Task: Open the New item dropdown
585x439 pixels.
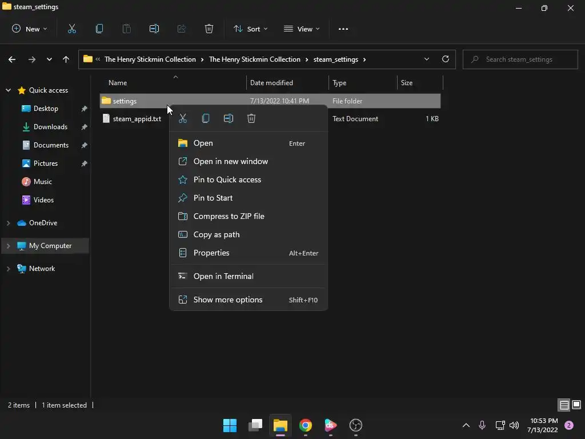Action: pyautogui.click(x=30, y=29)
